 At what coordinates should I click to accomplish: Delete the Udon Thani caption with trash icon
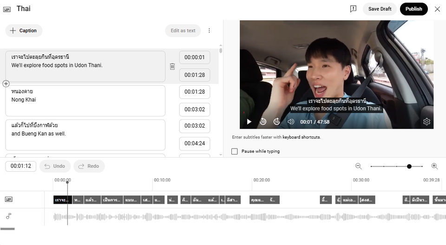click(172, 66)
